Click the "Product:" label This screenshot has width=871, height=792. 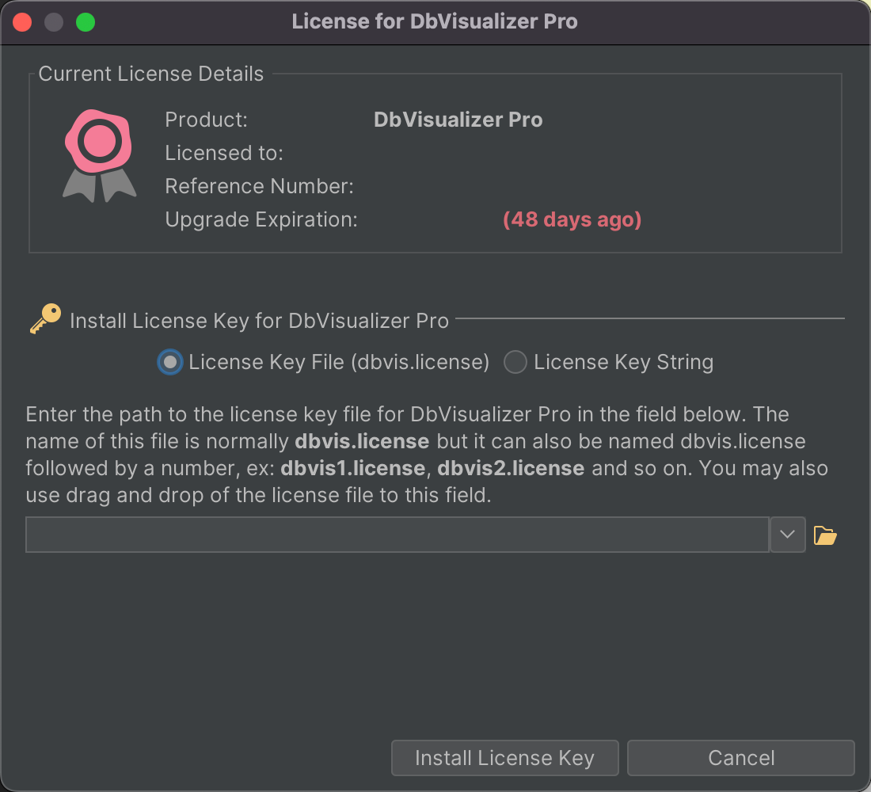206,120
